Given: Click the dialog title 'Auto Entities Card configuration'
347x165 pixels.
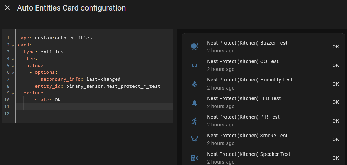Looking at the screenshot, I should pos(71,8).
